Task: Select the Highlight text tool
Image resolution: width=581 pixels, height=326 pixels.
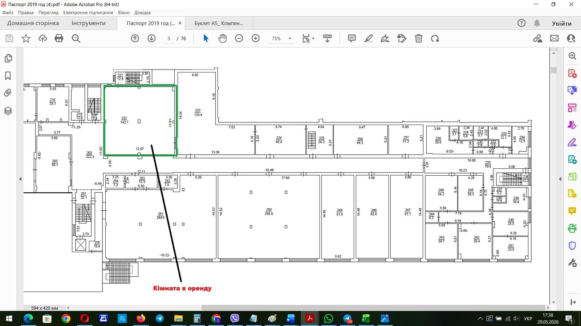Action: (x=369, y=38)
